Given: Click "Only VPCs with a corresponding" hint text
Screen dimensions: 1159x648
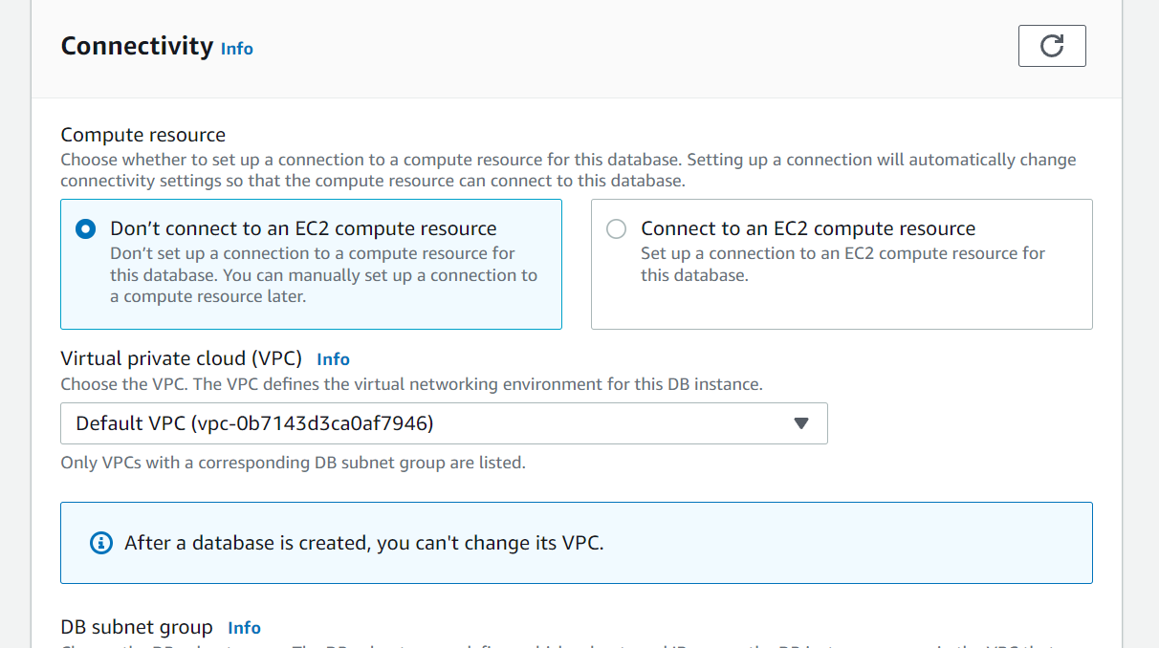Looking at the screenshot, I should (293, 463).
